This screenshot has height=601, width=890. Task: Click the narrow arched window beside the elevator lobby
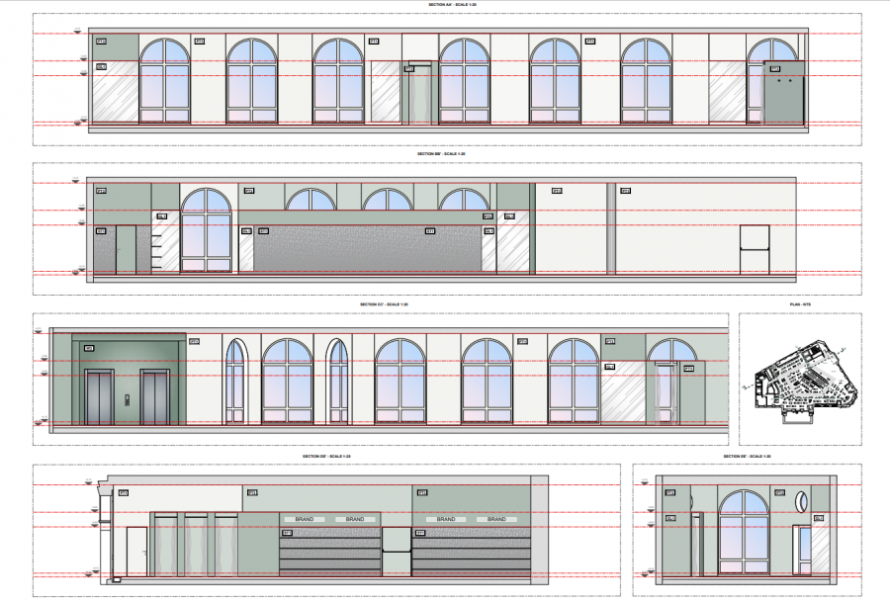pyautogui.click(x=235, y=381)
